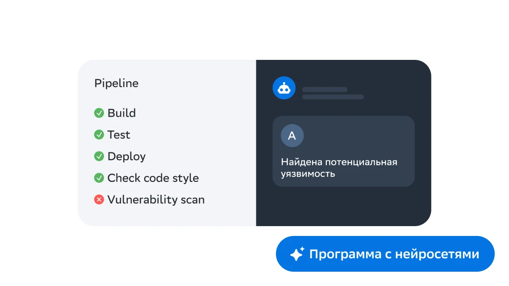Open the failed Vulnerability scan step

pos(156,200)
